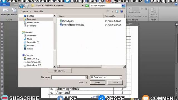
Task: Open the Tools dropdown menu
Action: (x=83, y=82)
